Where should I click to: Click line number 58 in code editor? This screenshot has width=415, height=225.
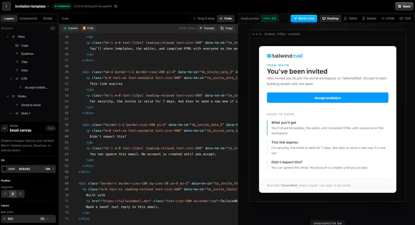click(66, 125)
